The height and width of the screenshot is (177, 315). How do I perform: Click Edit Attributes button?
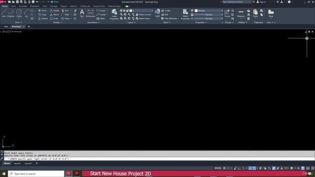169,19
